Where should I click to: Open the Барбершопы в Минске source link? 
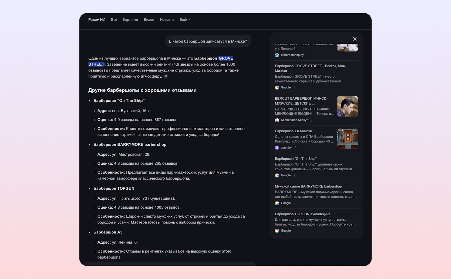click(293, 131)
